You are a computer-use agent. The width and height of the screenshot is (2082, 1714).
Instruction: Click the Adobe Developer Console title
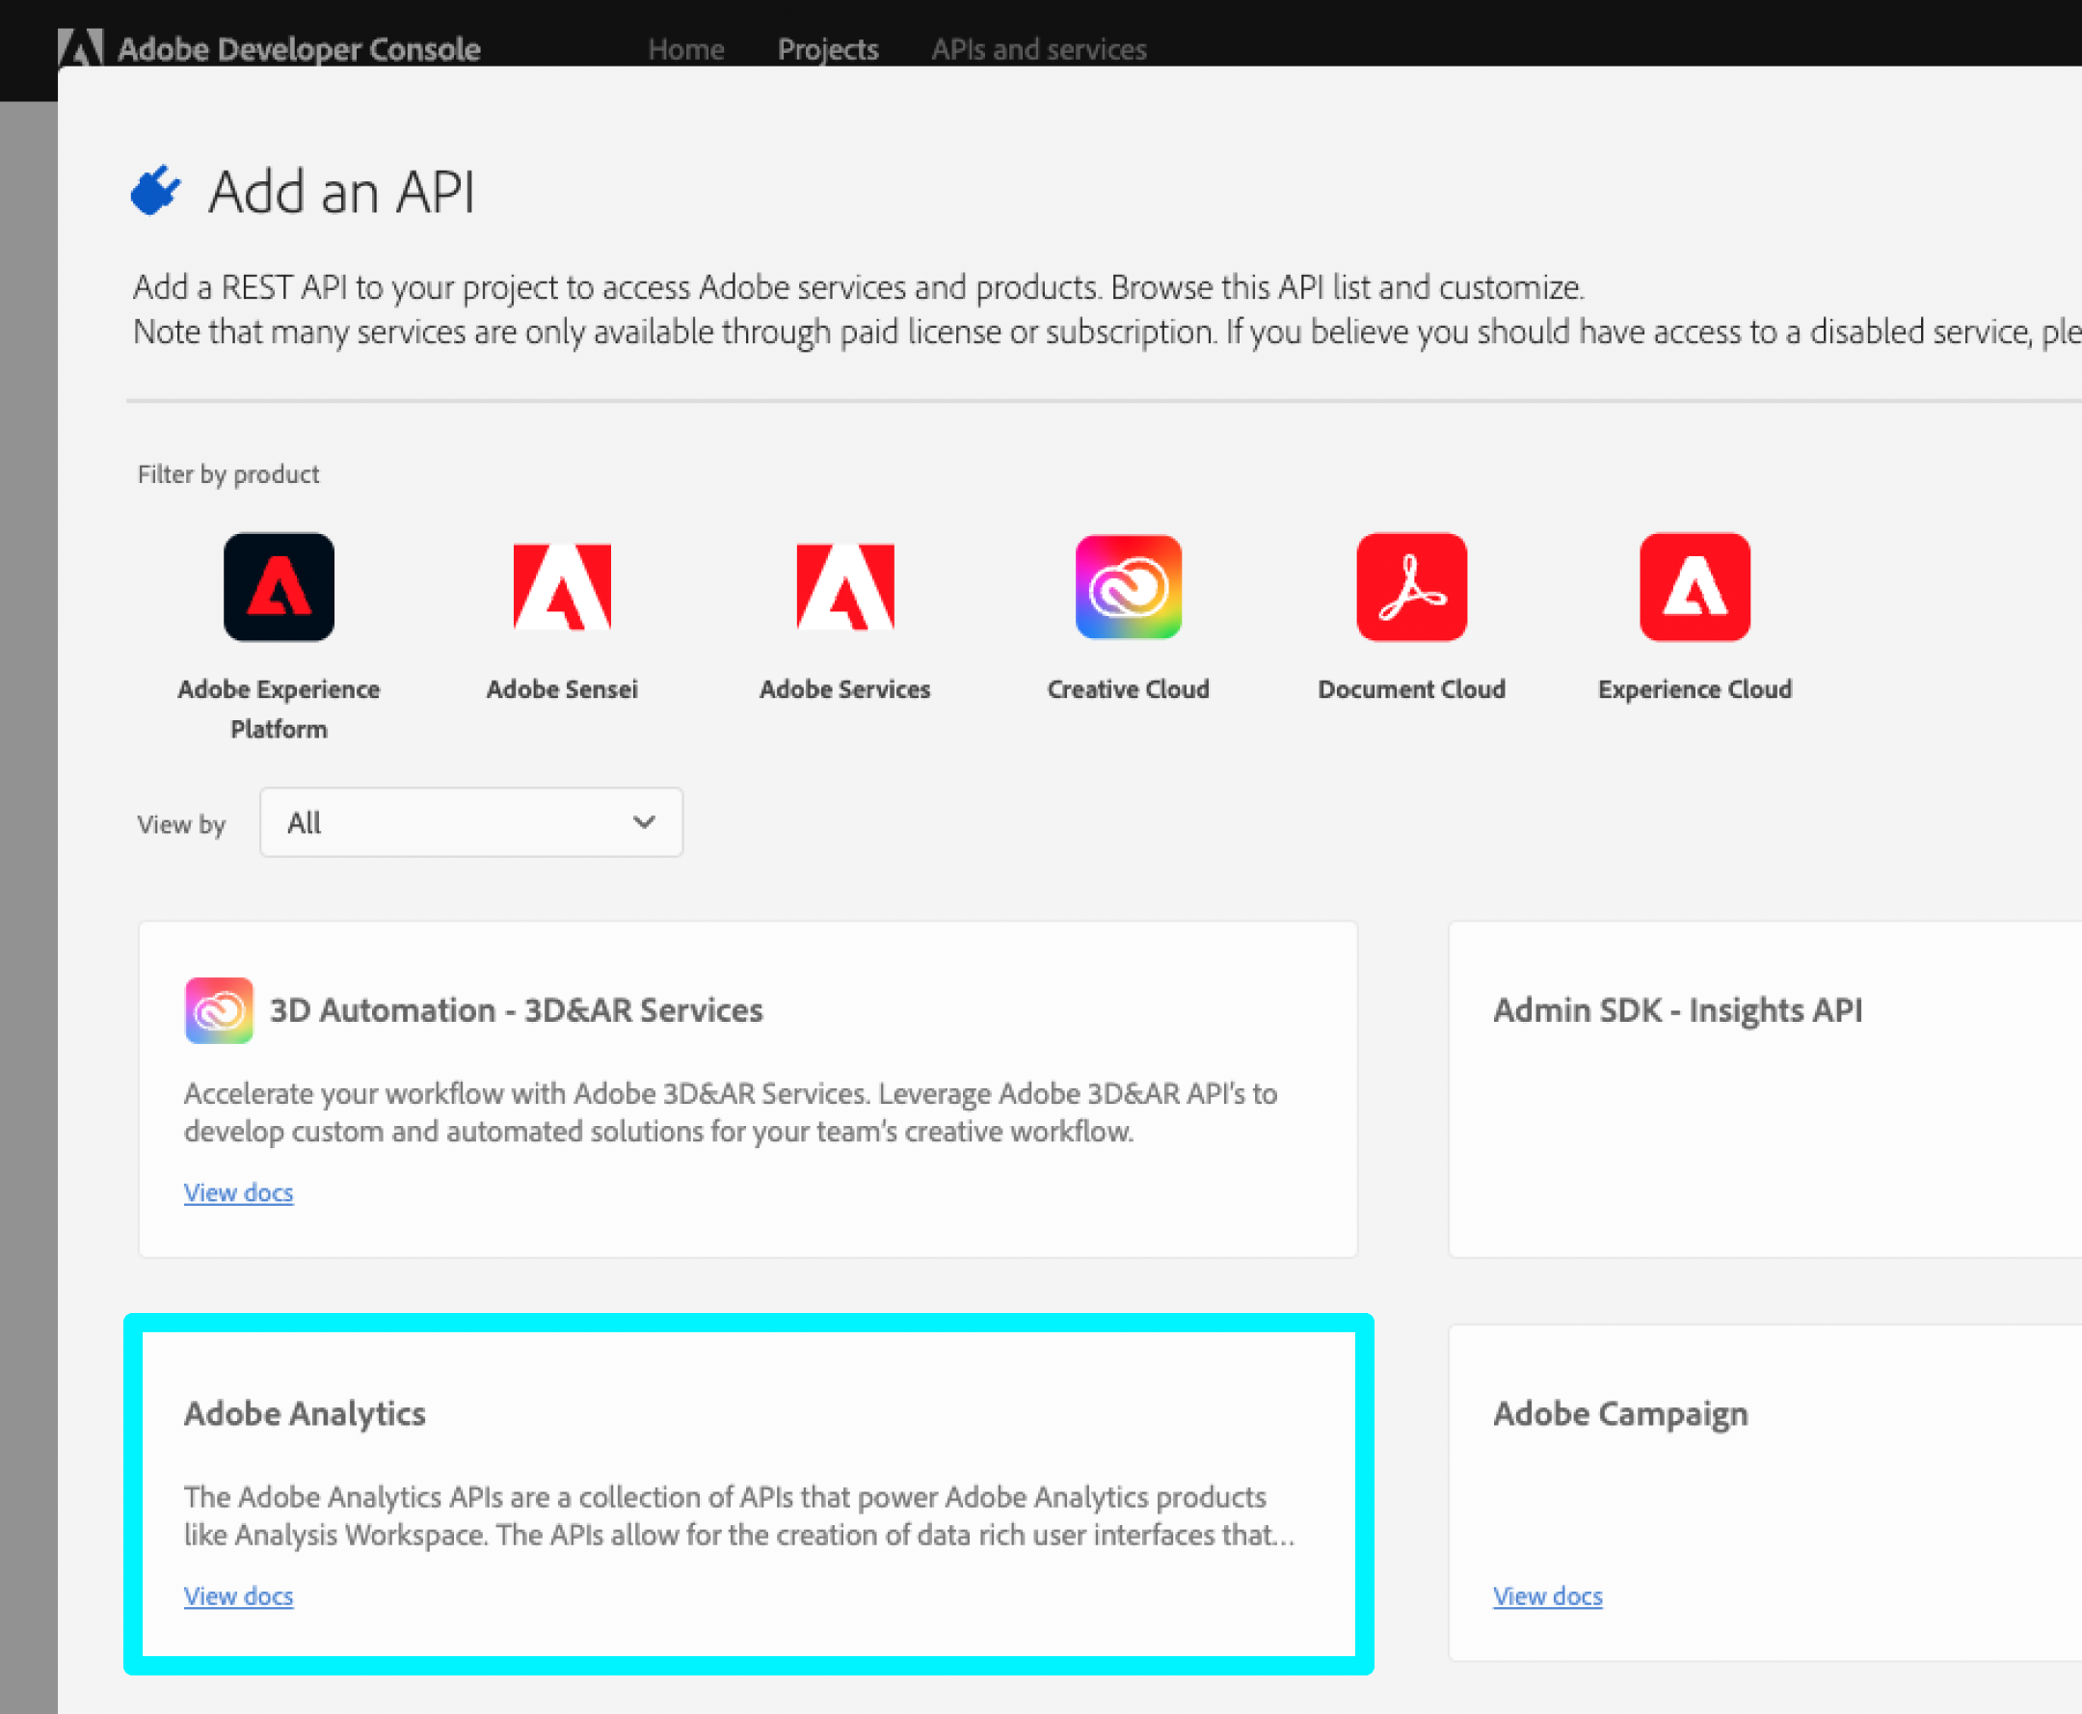(298, 49)
